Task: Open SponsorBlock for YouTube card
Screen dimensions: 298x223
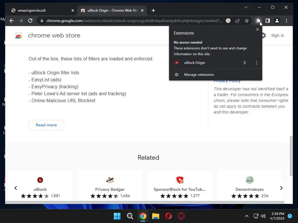Action: click(180, 186)
